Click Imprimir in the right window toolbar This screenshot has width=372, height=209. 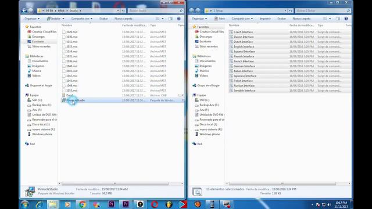[265, 19]
